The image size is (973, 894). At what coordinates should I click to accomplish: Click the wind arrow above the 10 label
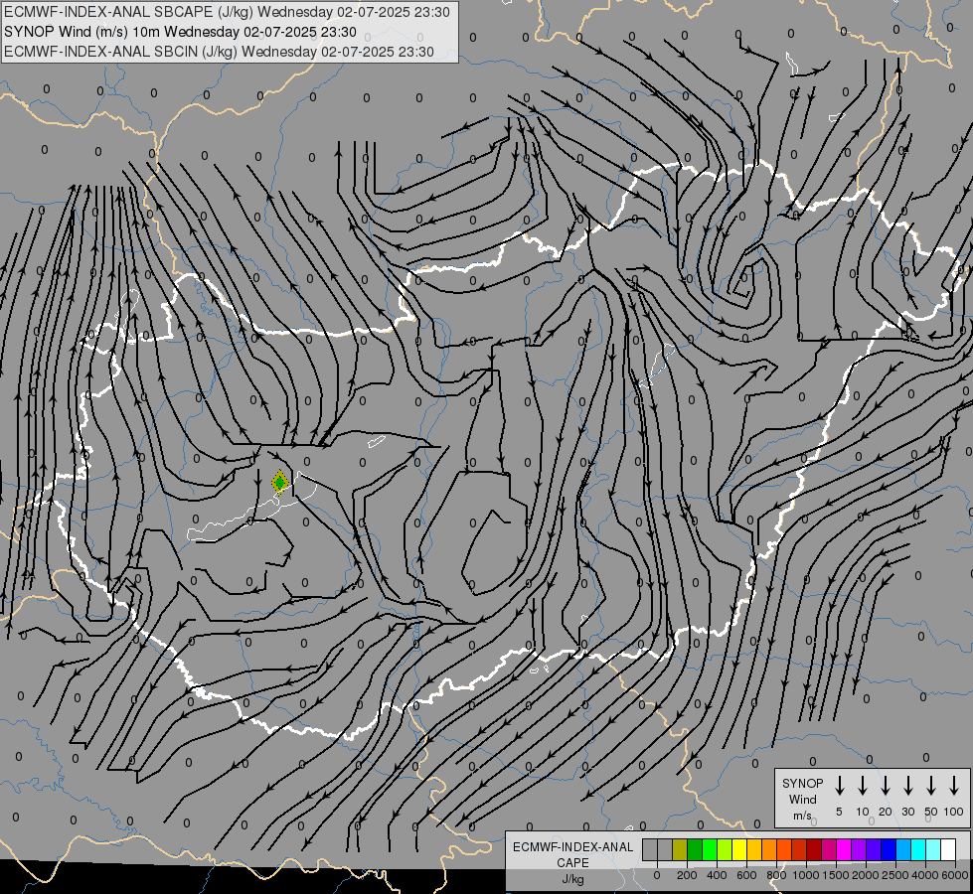862,786
